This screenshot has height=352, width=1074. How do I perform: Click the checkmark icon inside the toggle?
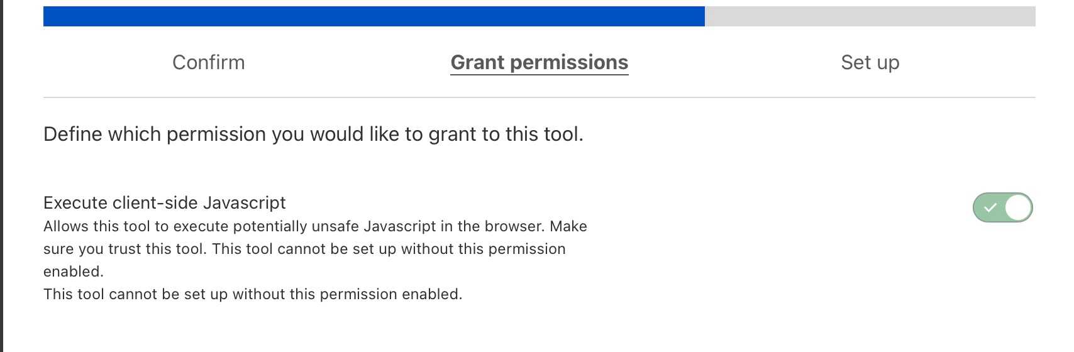[x=990, y=207]
